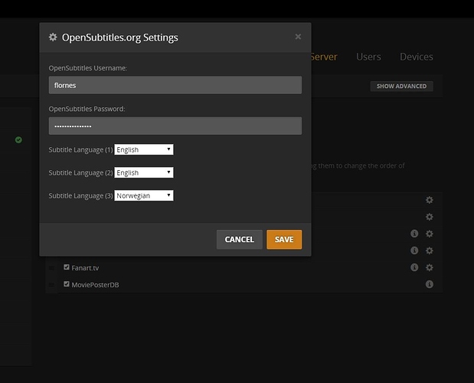Click the drag handle left of MoviePosterDB
The width and height of the screenshot is (474, 383).
[x=52, y=285]
